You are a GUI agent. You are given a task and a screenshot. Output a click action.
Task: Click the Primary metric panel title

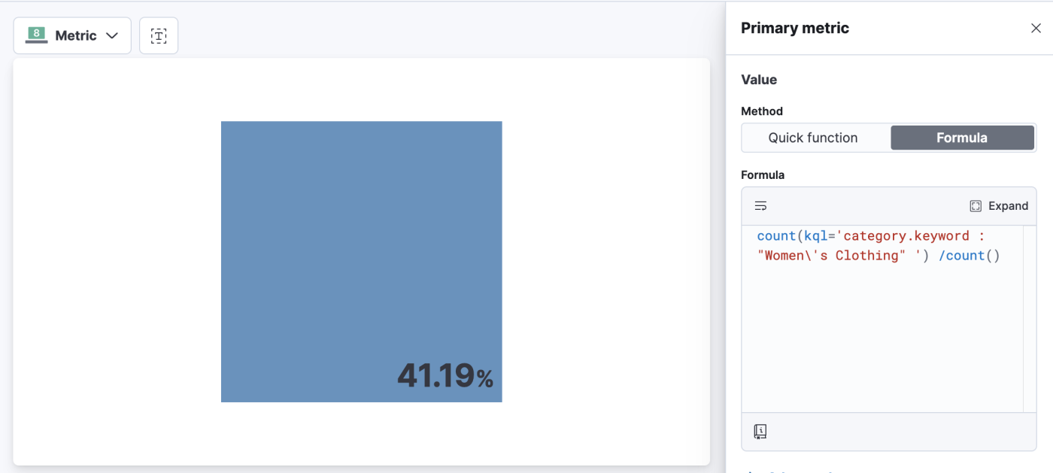pos(795,29)
